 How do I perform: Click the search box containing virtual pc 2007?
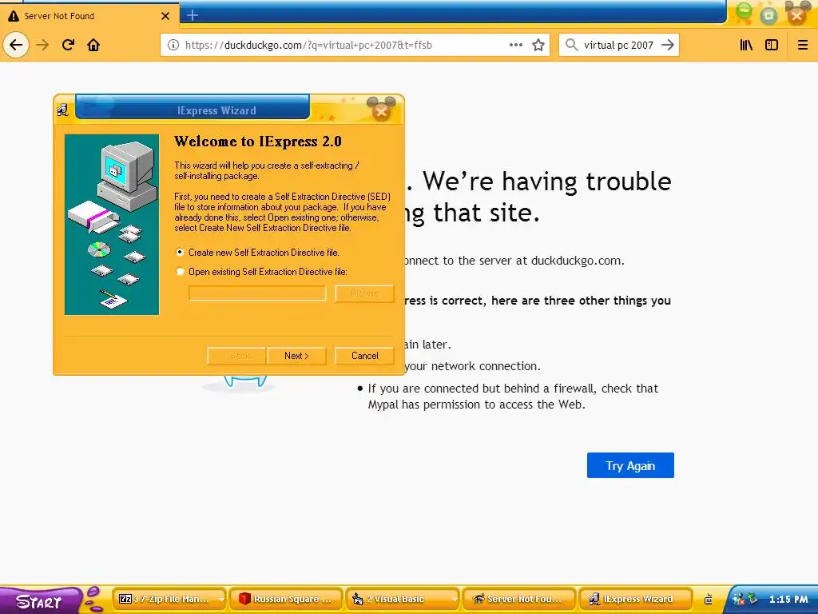pos(618,45)
